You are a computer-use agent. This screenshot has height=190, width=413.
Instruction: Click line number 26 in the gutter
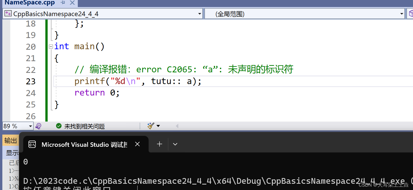coord(31,116)
